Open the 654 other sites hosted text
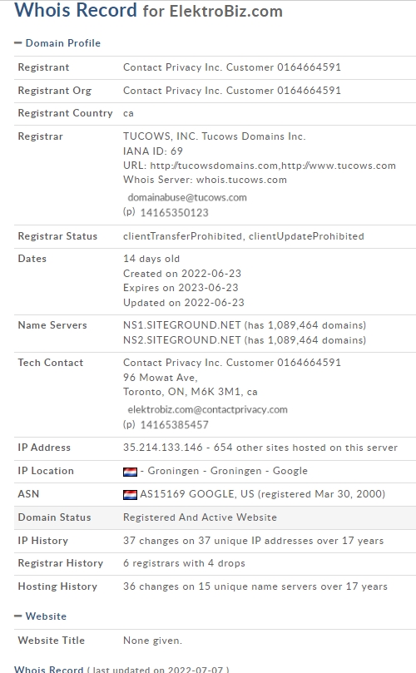Image resolution: width=416 pixels, height=673 pixels. pos(305,448)
